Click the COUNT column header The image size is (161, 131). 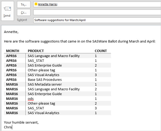pos(101,51)
